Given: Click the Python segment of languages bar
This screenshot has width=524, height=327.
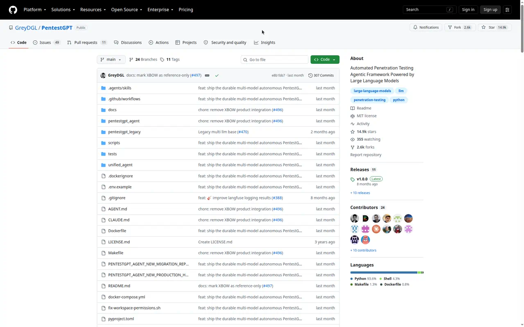Looking at the screenshot, I should tap(384, 272).
